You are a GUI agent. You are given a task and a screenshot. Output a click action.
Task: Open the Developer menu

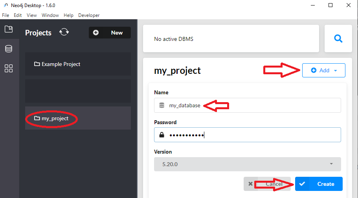[x=89, y=15]
